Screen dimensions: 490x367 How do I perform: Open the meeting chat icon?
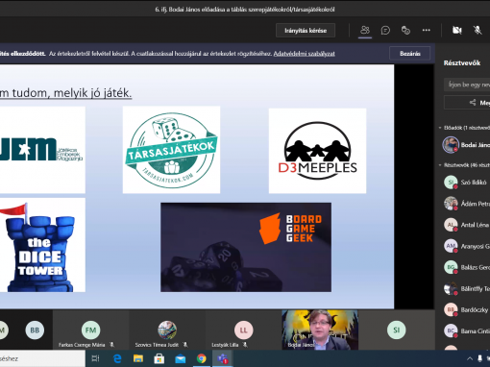pyautogui.click(x=385, y=30)
